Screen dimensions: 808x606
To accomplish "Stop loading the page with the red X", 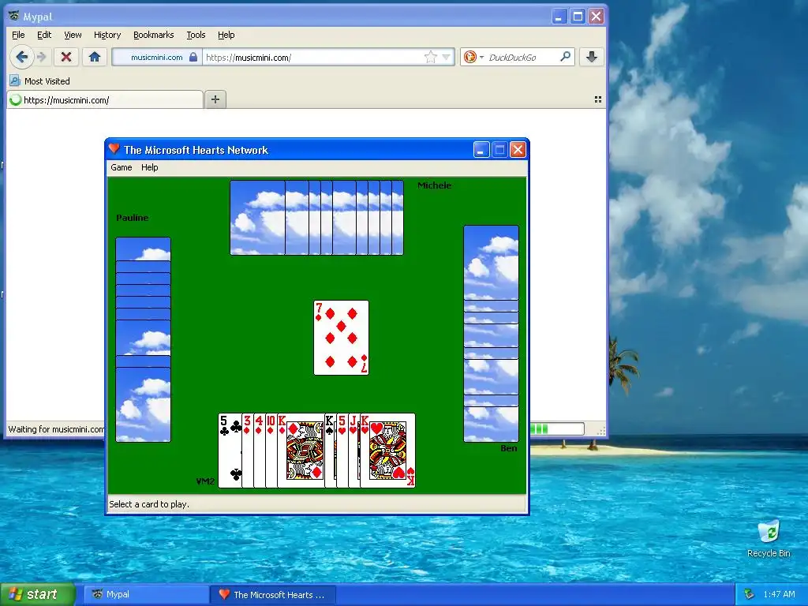I will 66,57.
